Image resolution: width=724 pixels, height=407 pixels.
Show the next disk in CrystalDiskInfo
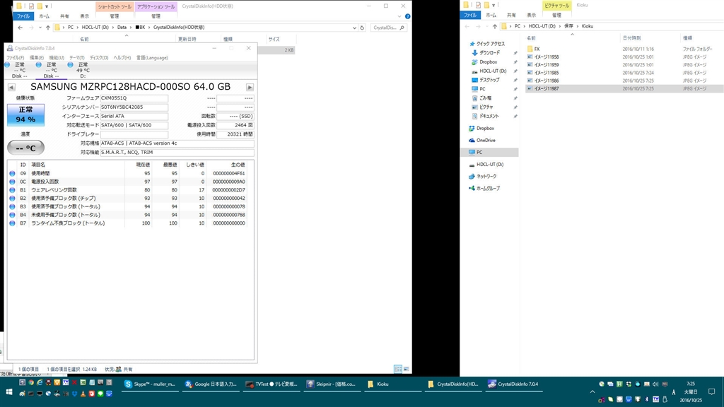point(250,87)
